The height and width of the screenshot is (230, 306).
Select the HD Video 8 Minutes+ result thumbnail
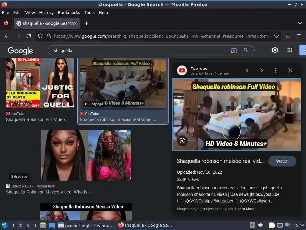tap(123, 83)
